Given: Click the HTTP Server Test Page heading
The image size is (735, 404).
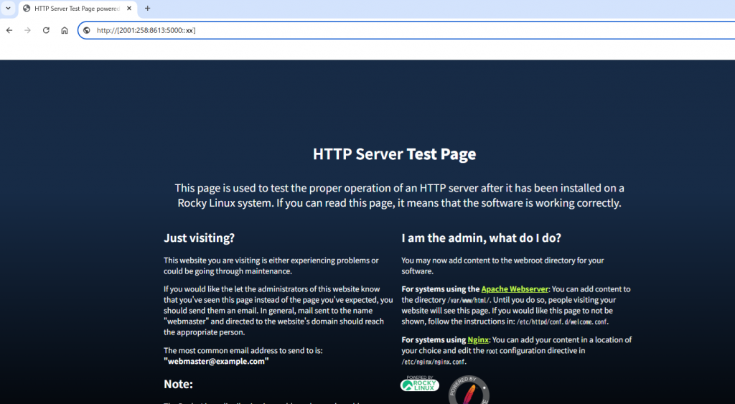Looking at the screenshot, I should click(x=394, y=154).
